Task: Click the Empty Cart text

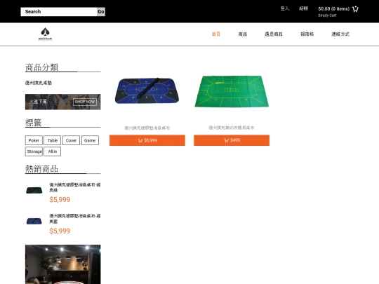Action: point(327,15)
